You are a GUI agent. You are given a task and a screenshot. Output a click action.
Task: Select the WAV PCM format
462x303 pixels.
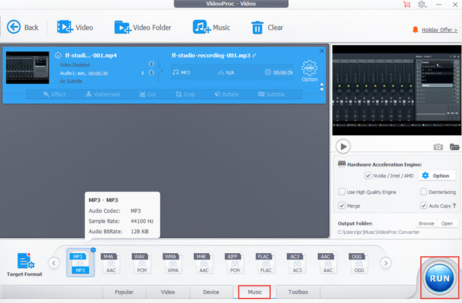(142, 263)
